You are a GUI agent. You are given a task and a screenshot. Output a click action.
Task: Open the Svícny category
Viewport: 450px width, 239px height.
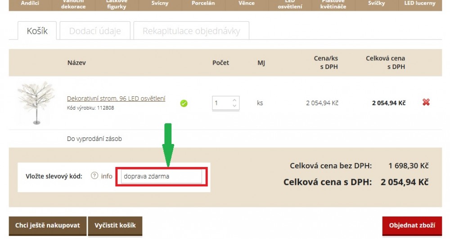(x=160, y=4)
